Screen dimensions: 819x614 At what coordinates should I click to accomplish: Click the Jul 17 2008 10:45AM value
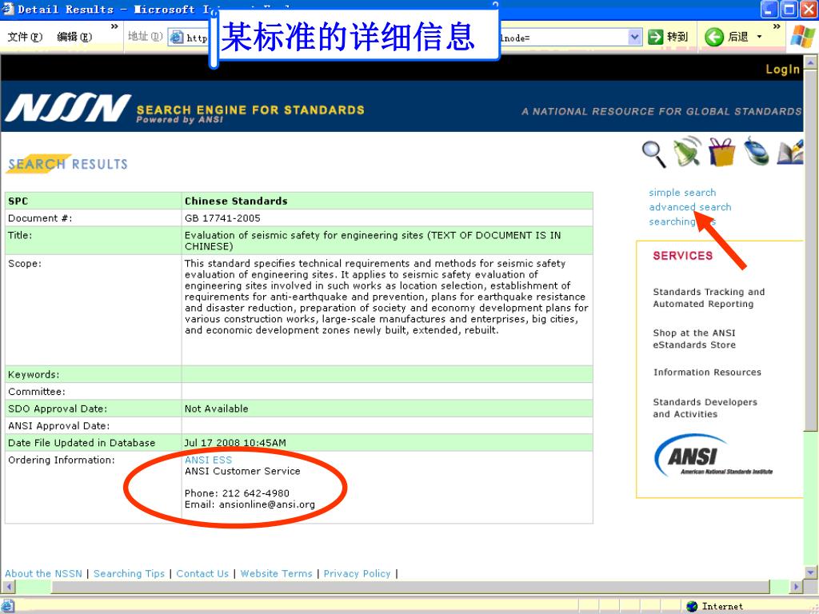(235, 443)
